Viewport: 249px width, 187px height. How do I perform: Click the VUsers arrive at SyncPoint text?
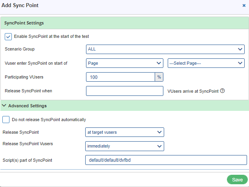point(193,91)
